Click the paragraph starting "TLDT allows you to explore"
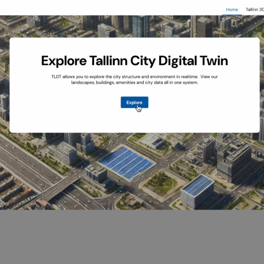This screenshot has width=264, height=264. coord(135,80)
